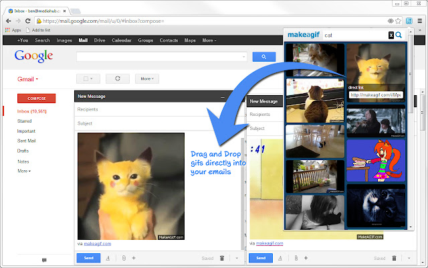
Task: Open Images in the Google bar
Action: (64, 40)
